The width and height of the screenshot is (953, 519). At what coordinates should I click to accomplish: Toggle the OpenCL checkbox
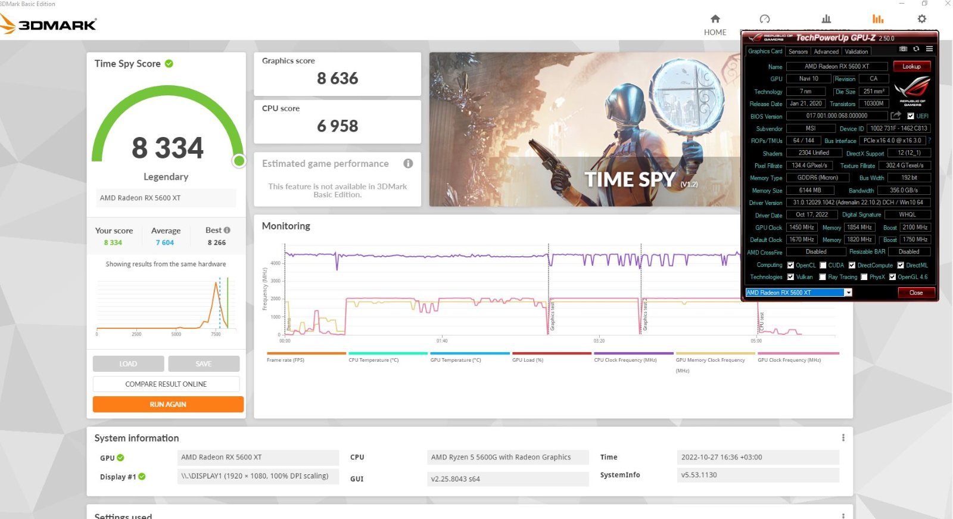[790, 265]
